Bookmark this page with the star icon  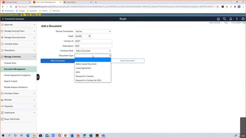[218, 7]
